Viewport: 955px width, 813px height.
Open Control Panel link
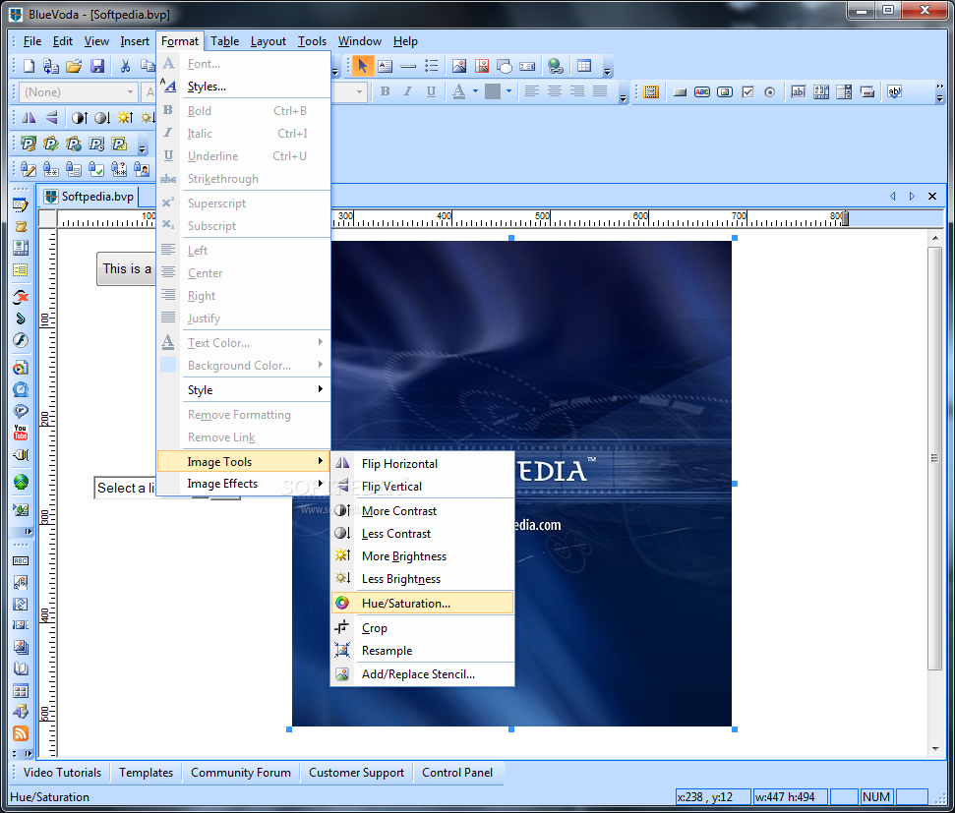pyautogui.click(x=457, y=772)
